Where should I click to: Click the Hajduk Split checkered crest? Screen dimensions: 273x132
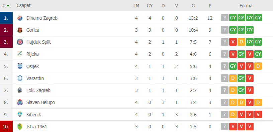click(20, 42)
